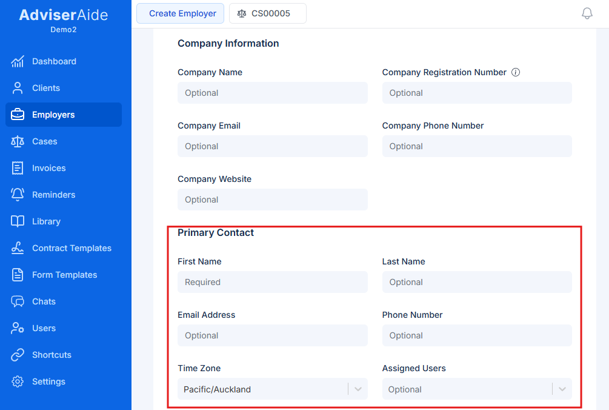Screen dimensions: 609x410
Task: Click the Company Information heading
Action: [228, 44]
